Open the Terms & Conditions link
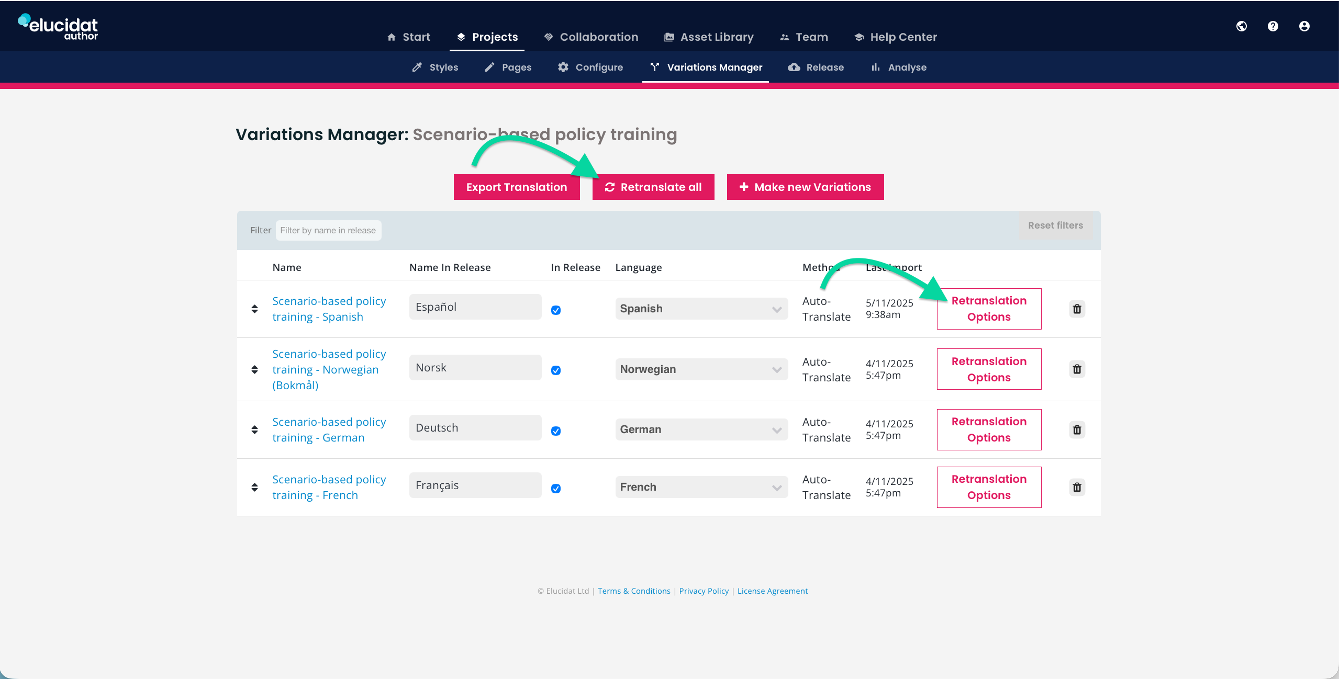 tap(634, 591)
